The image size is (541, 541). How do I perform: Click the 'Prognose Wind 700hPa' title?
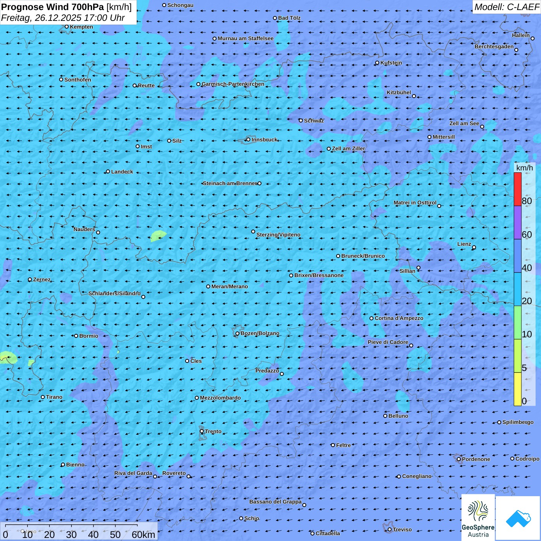tap(53, 7)
